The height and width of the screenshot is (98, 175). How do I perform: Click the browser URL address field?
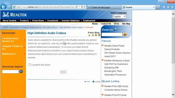(x=45, y=7)
